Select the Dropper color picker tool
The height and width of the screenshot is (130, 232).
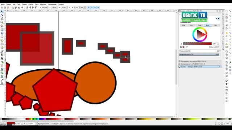[x=2, y=80]
